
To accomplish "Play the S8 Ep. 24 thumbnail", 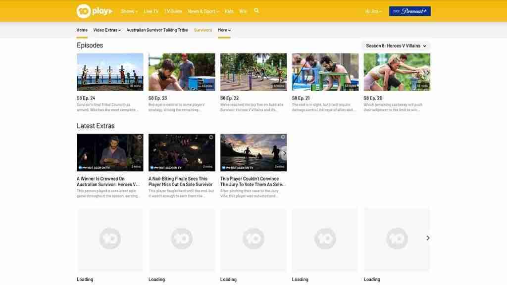I will click(110, 72).
